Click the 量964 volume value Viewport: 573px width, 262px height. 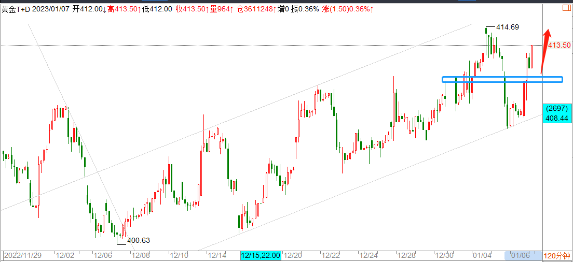tap(220, 10)
